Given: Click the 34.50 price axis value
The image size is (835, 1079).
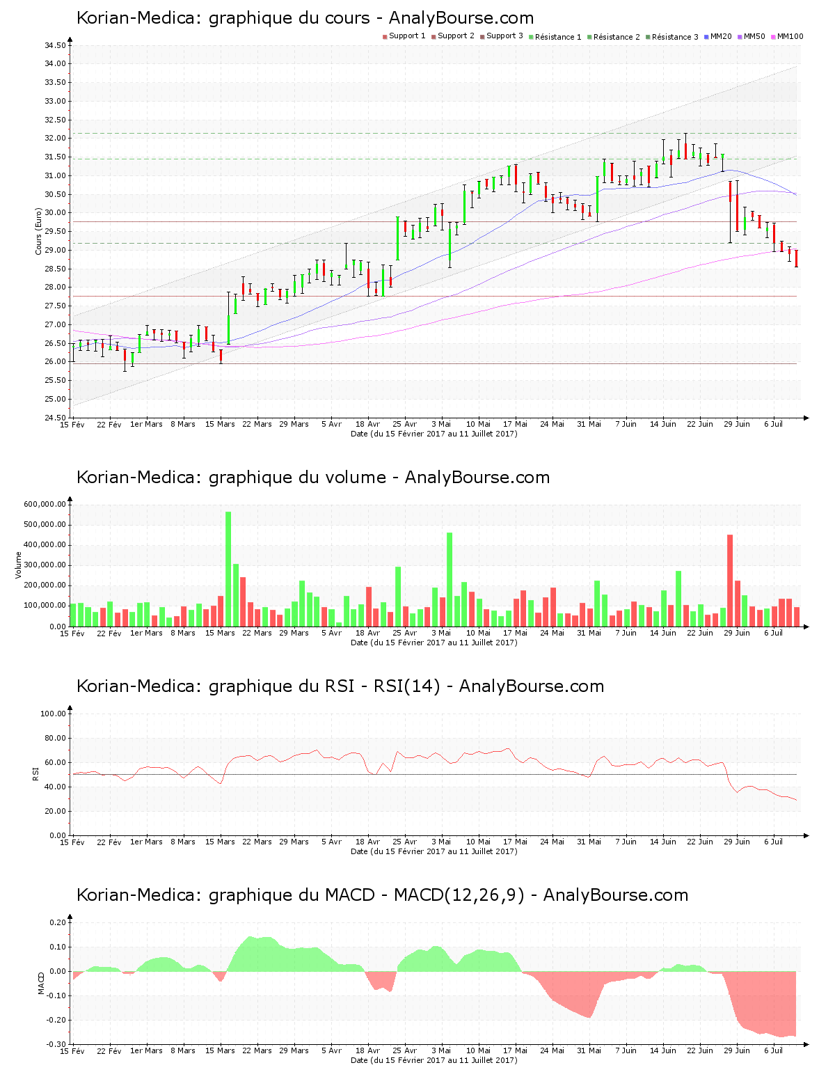Looking at the screenshot, I should pos(56,45).
